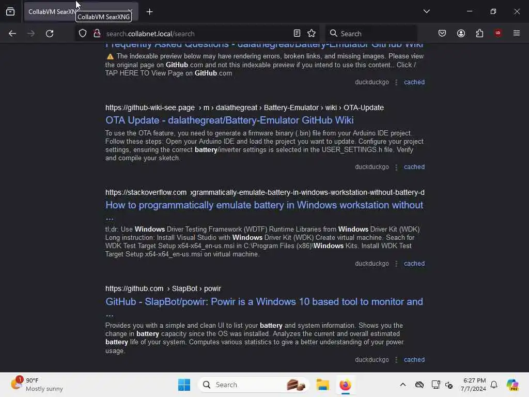The width and height of the screenshot is (529, 397).
Task: Click the search.collabnet.local address bar
Action: tap(197, 34)
